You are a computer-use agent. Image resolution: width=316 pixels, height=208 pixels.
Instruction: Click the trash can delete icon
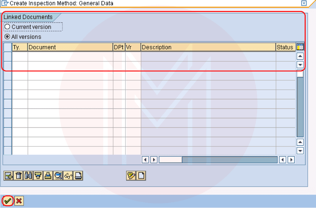[x=18, y=176]
